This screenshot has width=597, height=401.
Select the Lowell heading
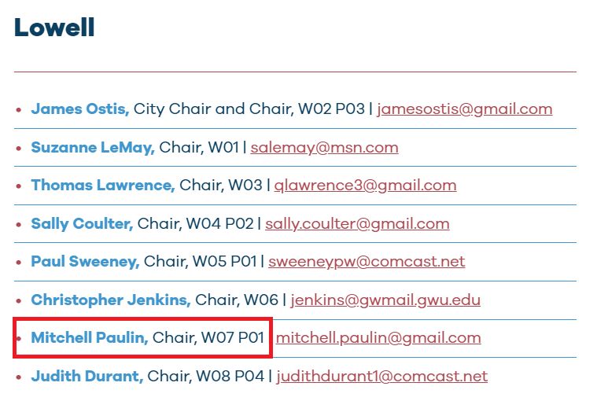[x=54, y=28]
